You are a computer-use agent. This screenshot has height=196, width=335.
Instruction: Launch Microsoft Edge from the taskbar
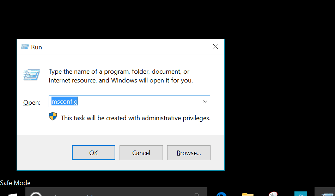coord(221,194)
